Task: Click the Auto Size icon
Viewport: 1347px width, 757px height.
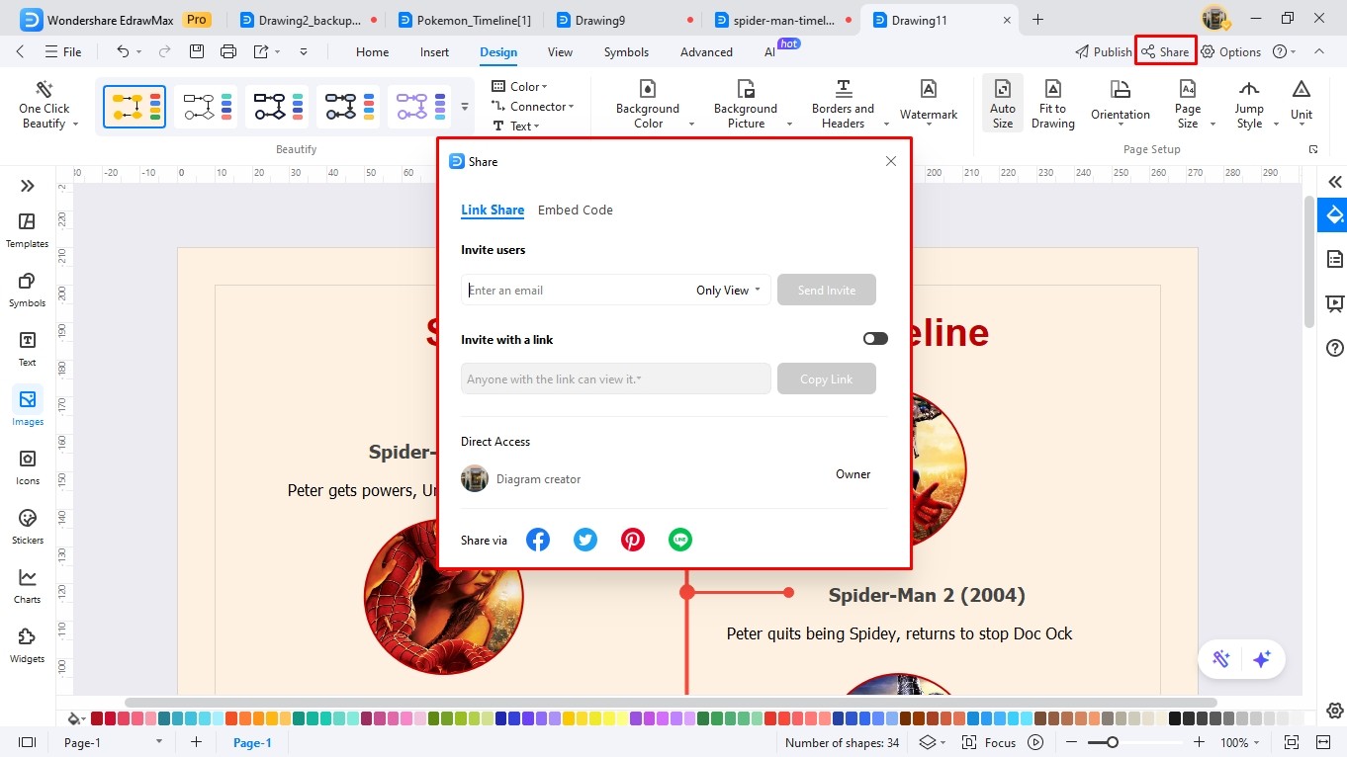Action: [1003, 89]
